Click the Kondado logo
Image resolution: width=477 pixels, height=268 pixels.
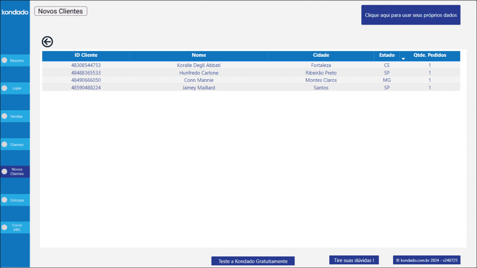[15, 13]
